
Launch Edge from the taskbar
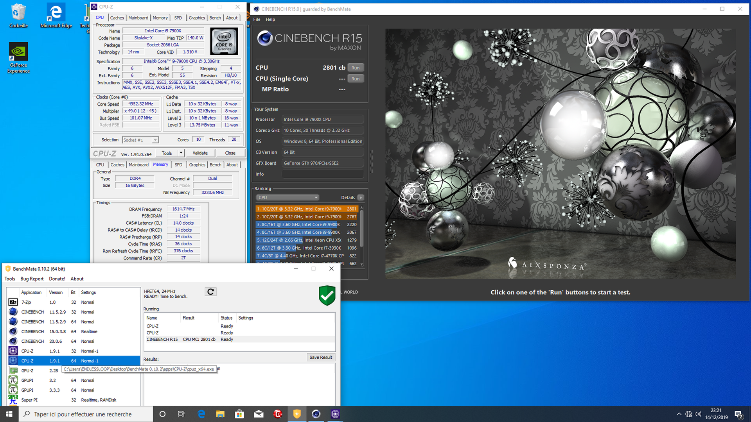[x=201, y=414]
